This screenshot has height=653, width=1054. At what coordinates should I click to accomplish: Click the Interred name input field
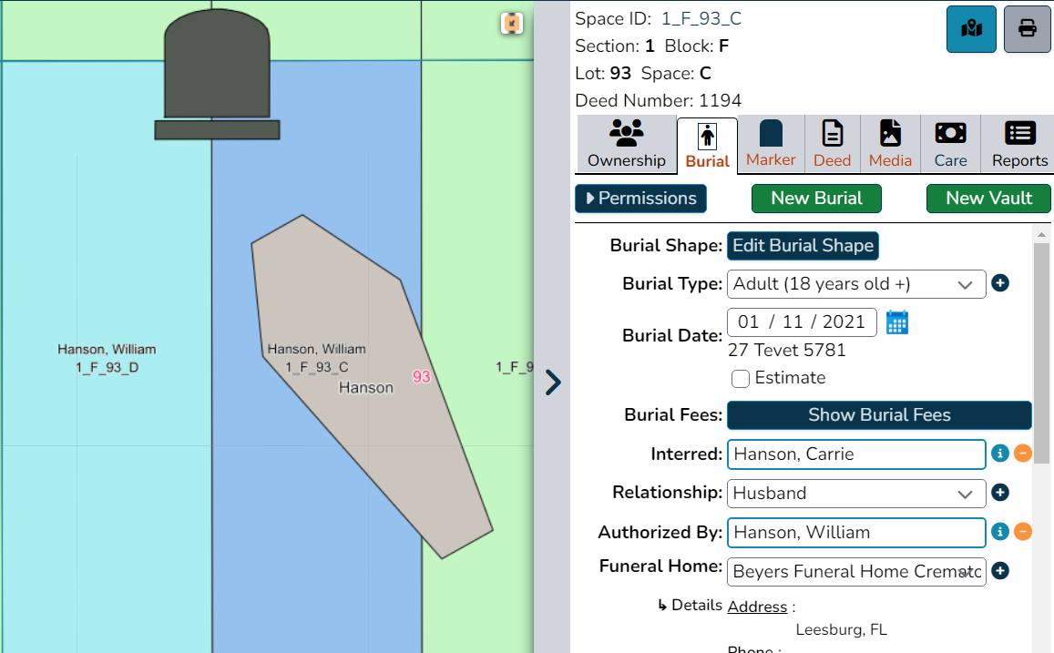point(856,454)
